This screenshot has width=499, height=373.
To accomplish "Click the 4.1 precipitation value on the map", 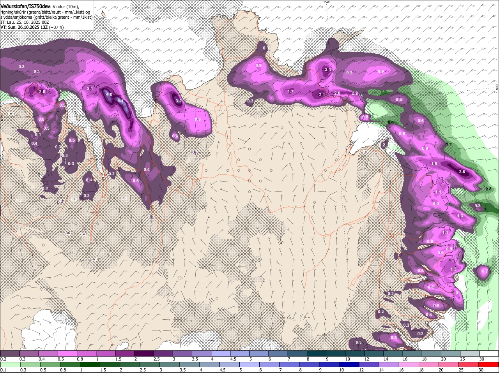I will (x=120, y=101).
